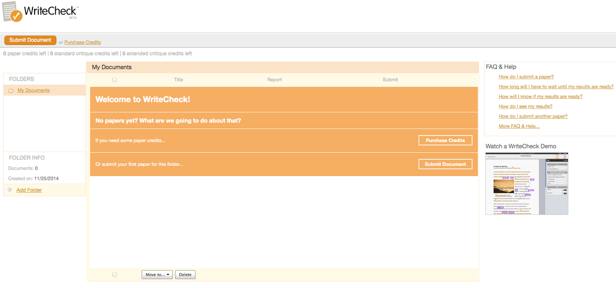
Task: Click the plus icon beside Add Folder
Action: 10,190
